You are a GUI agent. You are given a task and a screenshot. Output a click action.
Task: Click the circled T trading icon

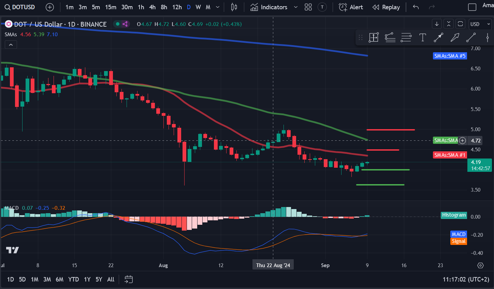pyautogui.click(x=322, y=7)
